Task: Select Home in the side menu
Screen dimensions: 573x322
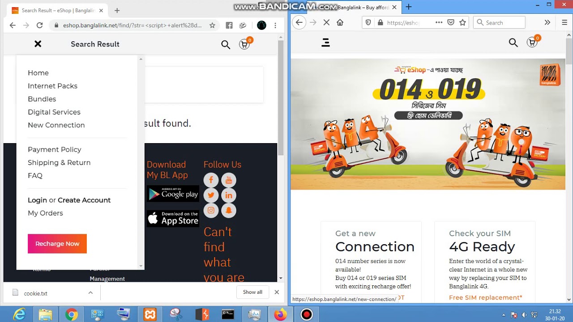Action: (x=38, y=73)
